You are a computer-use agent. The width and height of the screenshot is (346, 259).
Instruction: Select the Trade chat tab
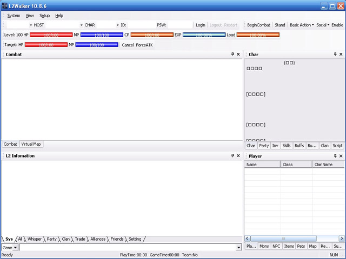[80, 239]
